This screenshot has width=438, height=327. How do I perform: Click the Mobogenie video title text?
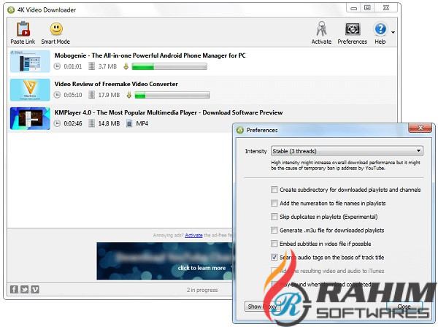coord(150,55)
